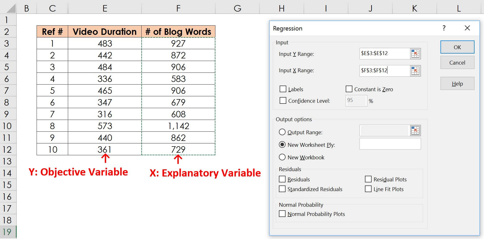Check the Constant is Zero option

point(349,89)
